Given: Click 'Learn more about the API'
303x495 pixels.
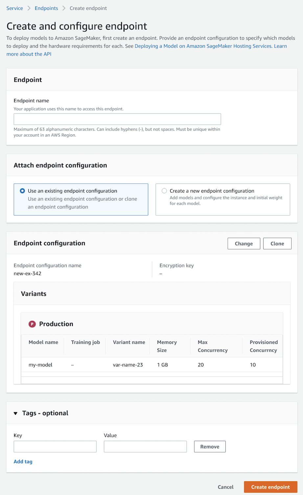Looking at the screenshot, I should 29,54.
